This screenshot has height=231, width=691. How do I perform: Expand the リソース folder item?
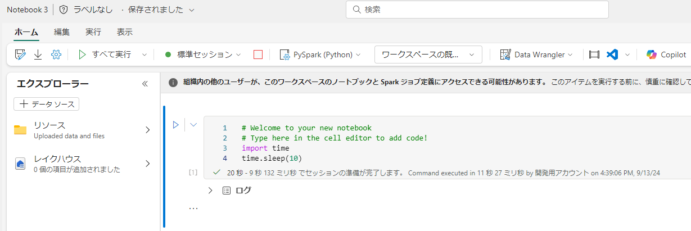pos(82,130)
